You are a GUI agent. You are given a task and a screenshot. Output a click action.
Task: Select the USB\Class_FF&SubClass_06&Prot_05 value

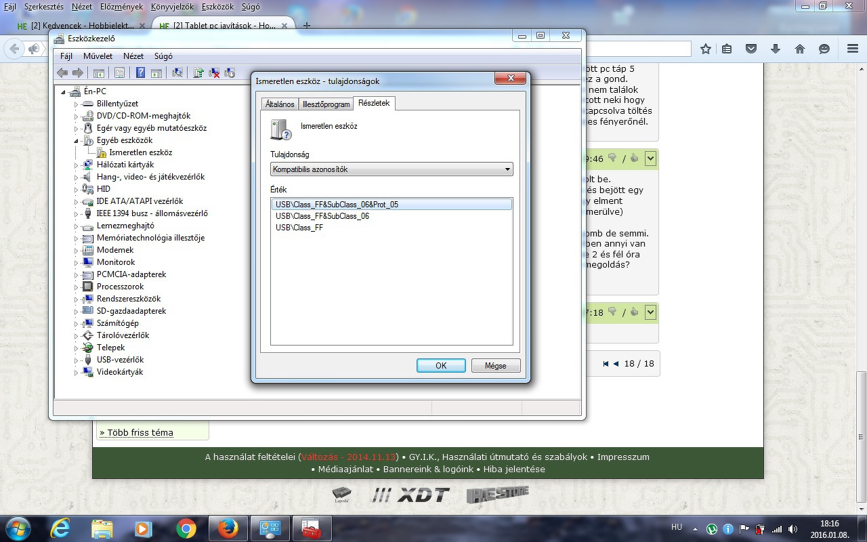(x=392, y=204)
